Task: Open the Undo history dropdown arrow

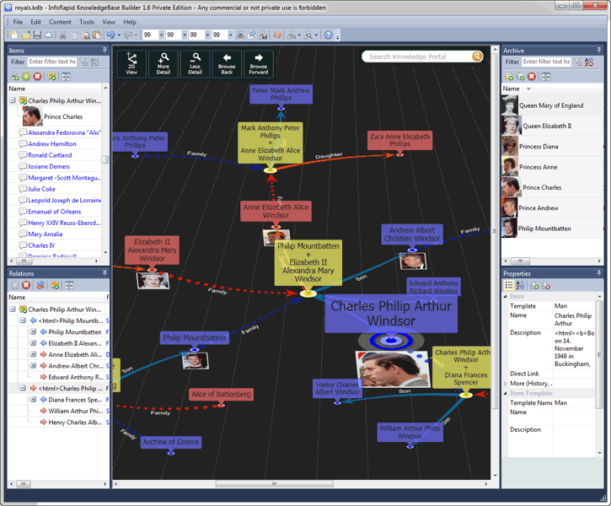Action: click(x=119, y=35)
